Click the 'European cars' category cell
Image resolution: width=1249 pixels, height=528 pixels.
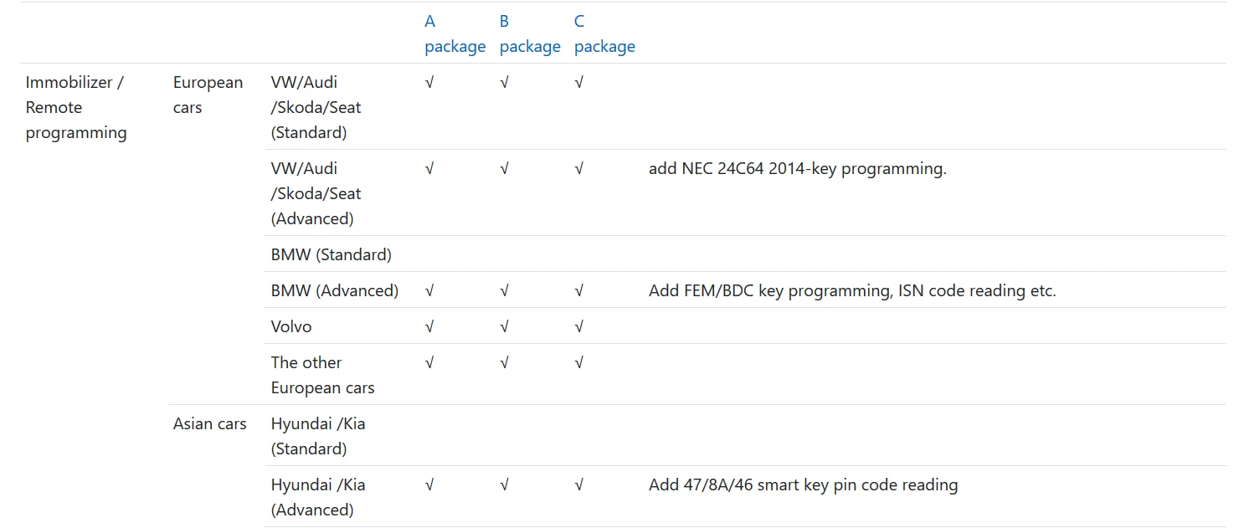208,95
